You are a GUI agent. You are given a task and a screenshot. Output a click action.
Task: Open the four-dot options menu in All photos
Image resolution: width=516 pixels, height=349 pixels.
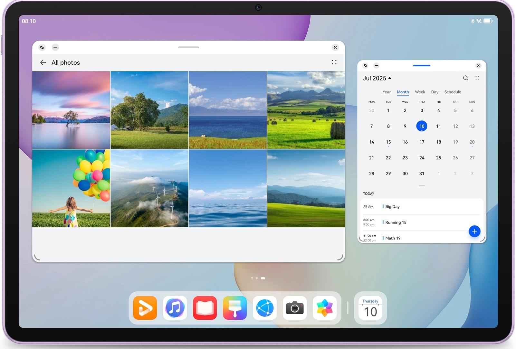[334, 62]
